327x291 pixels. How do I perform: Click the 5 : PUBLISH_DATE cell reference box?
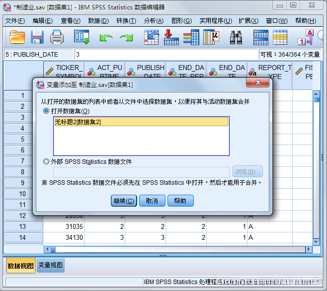39,55
